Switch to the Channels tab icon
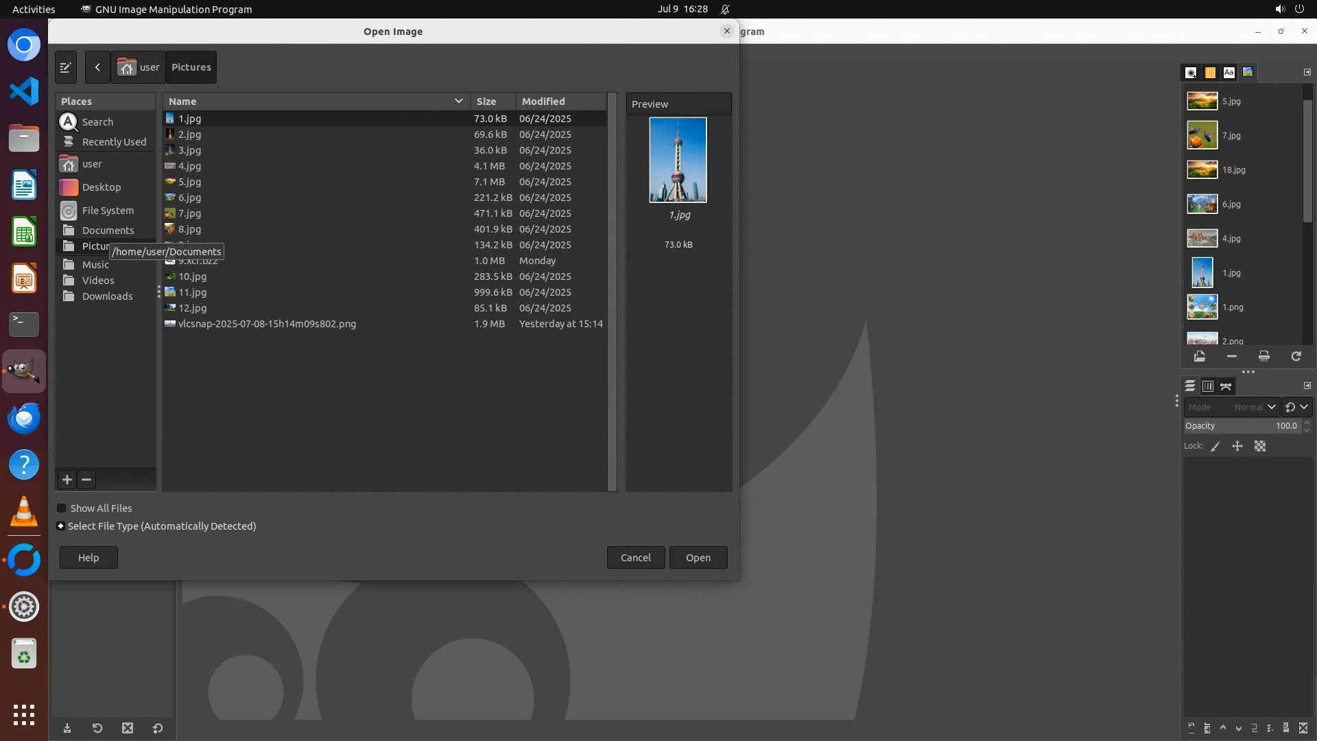 (x=1208, y=386)
